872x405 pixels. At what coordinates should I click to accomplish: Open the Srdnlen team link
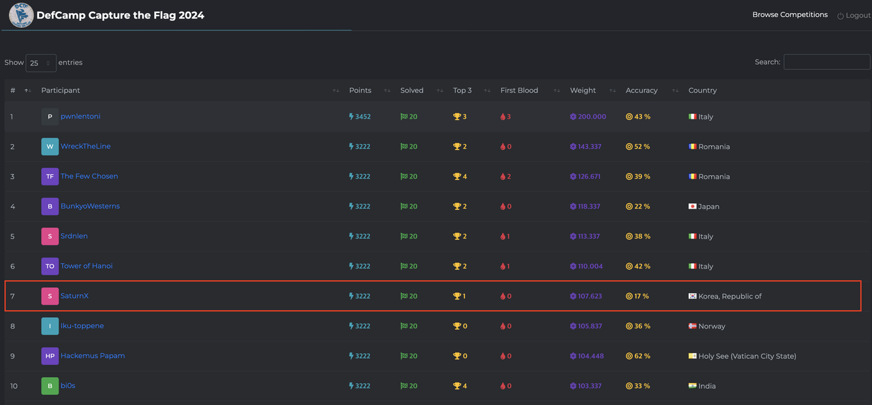click(x=74, y=237)
